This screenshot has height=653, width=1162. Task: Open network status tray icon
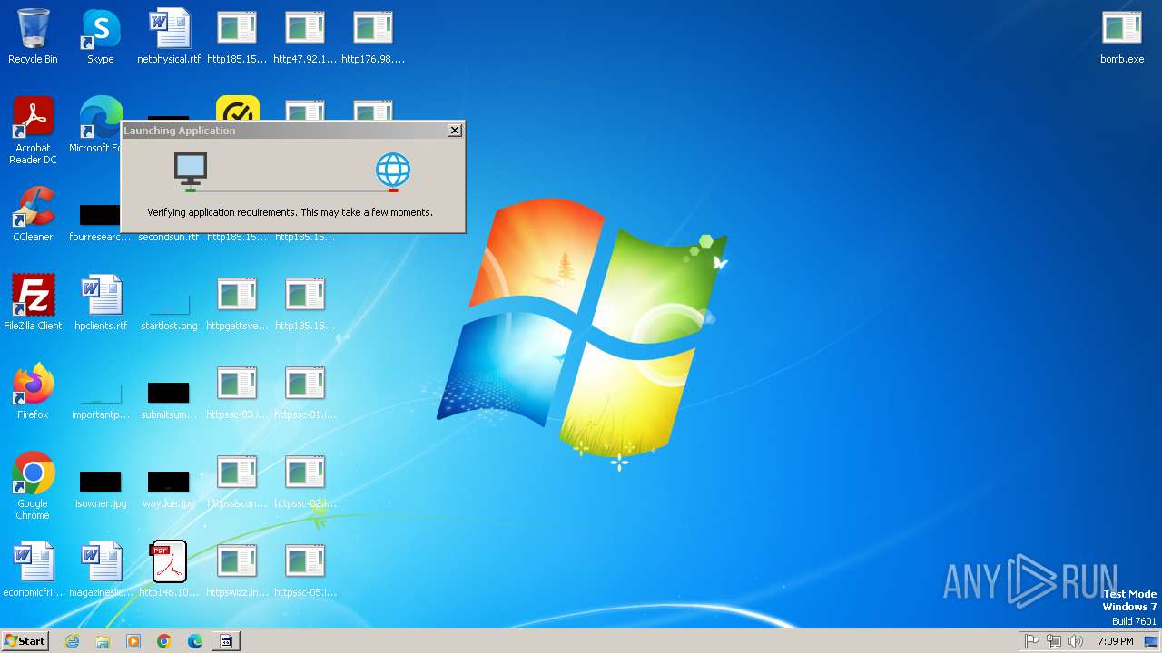click(1054, 641)
